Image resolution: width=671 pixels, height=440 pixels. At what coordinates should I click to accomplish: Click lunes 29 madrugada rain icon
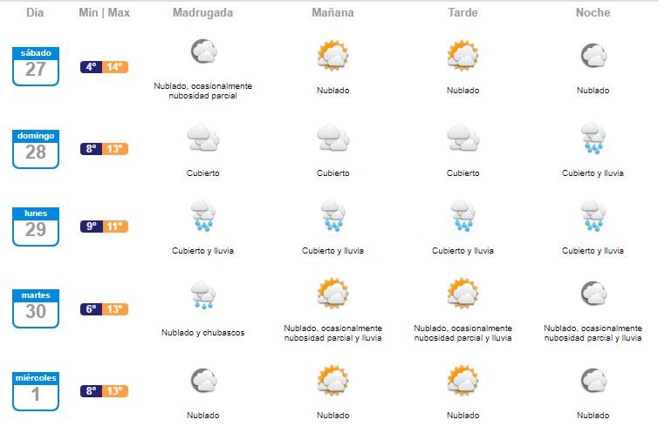203,216
